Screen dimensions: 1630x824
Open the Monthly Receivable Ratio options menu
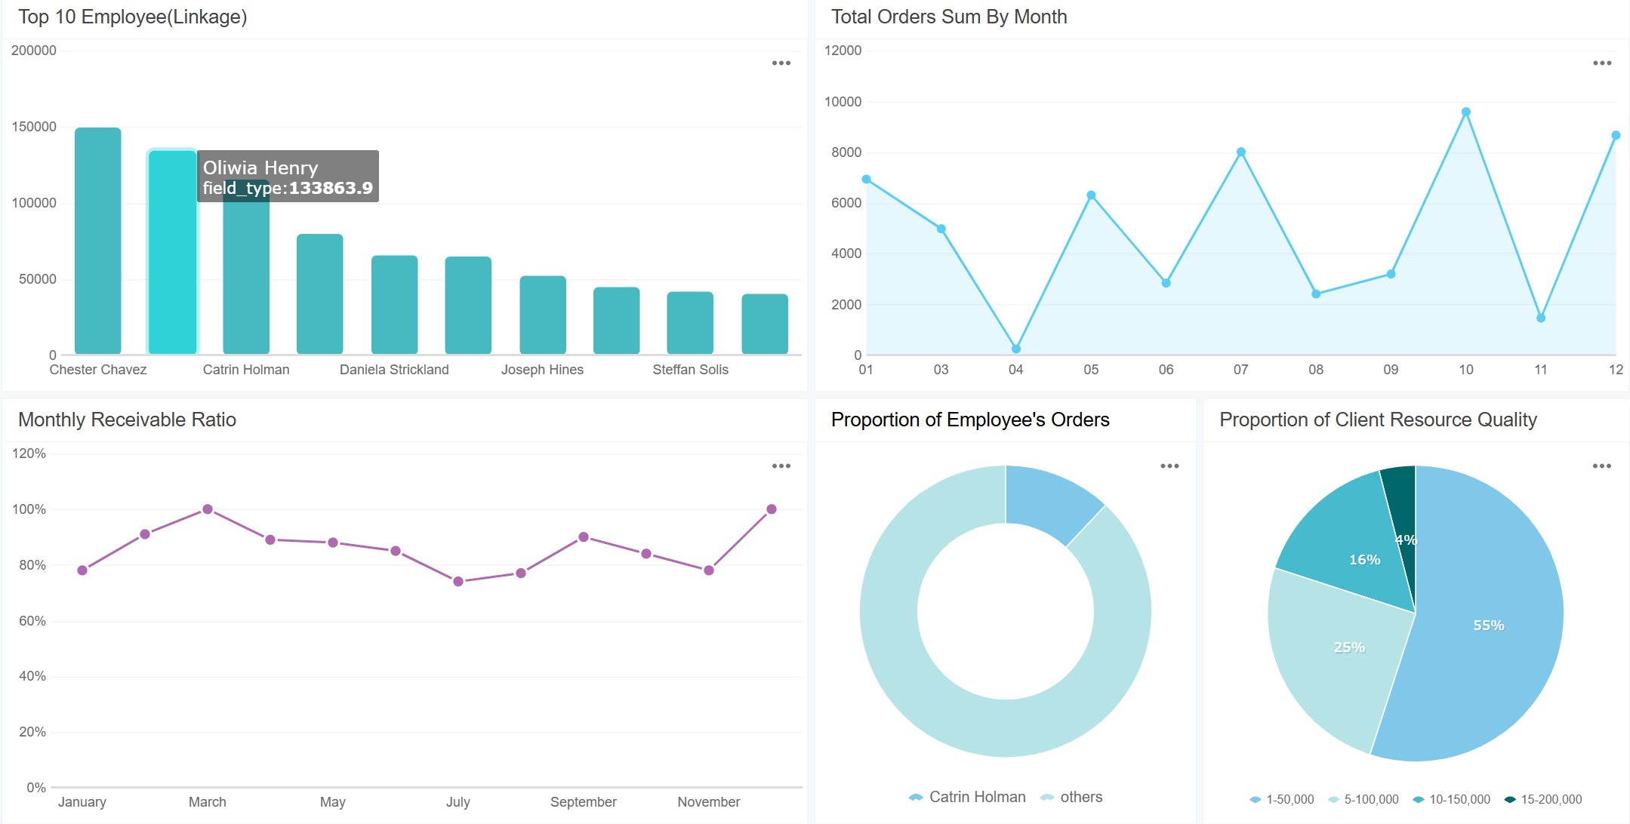tap(781, 466)
